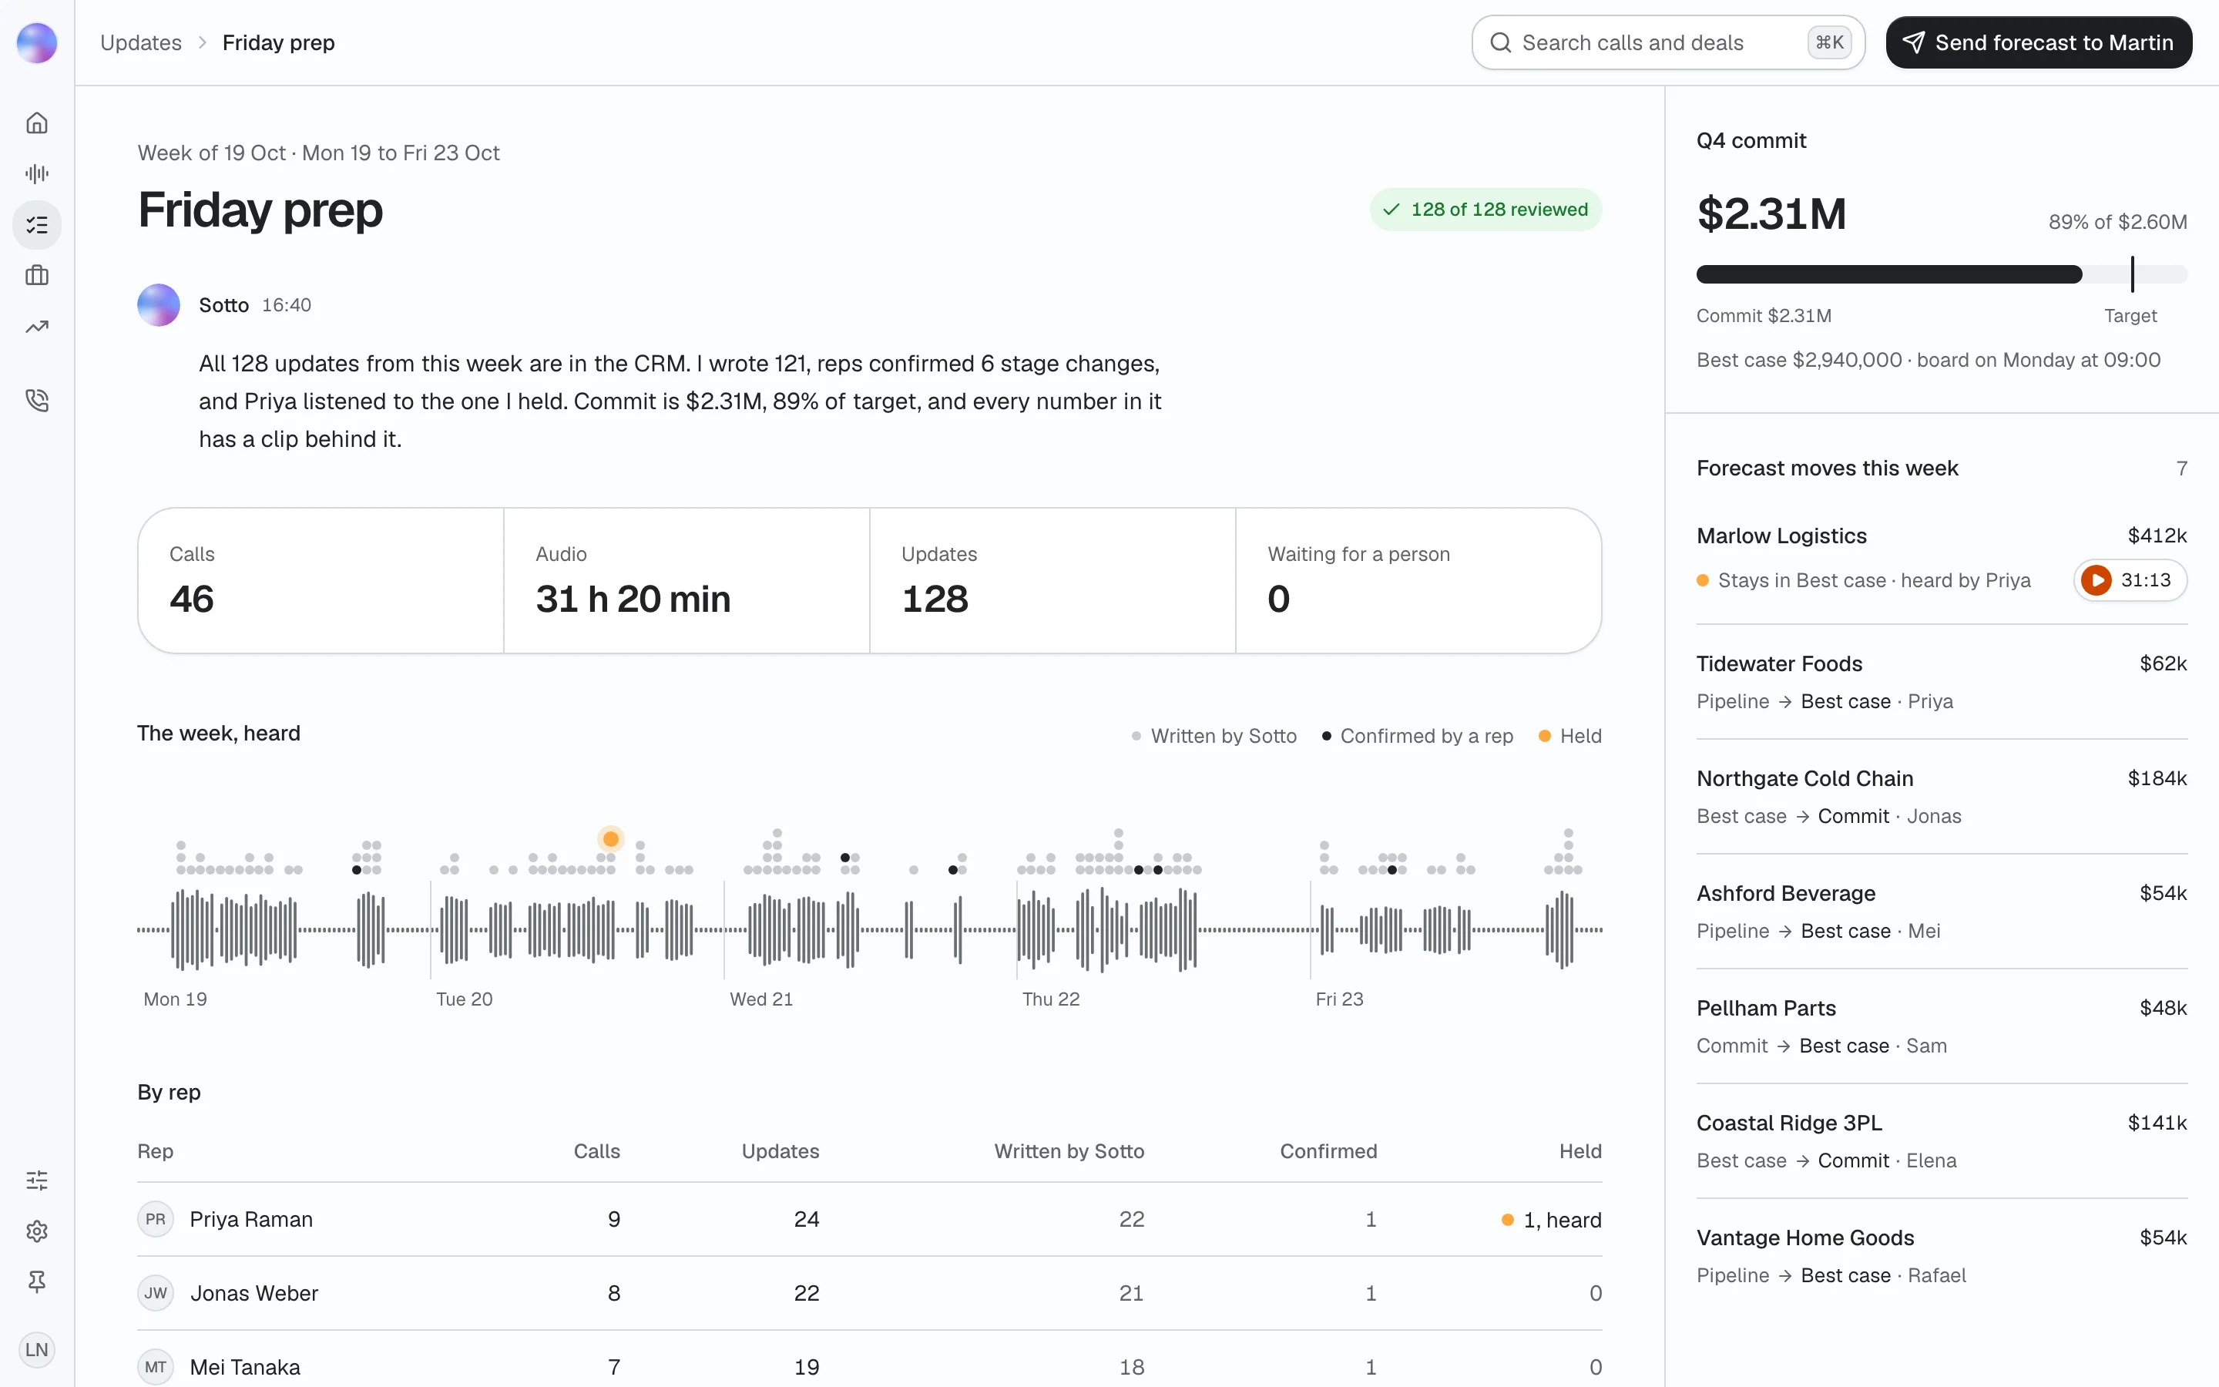
Task: Open the settings gear sidebar icon
Action: pos(37,1231)
